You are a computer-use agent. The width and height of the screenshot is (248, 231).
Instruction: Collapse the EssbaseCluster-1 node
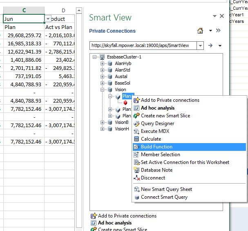coord(94,57)
